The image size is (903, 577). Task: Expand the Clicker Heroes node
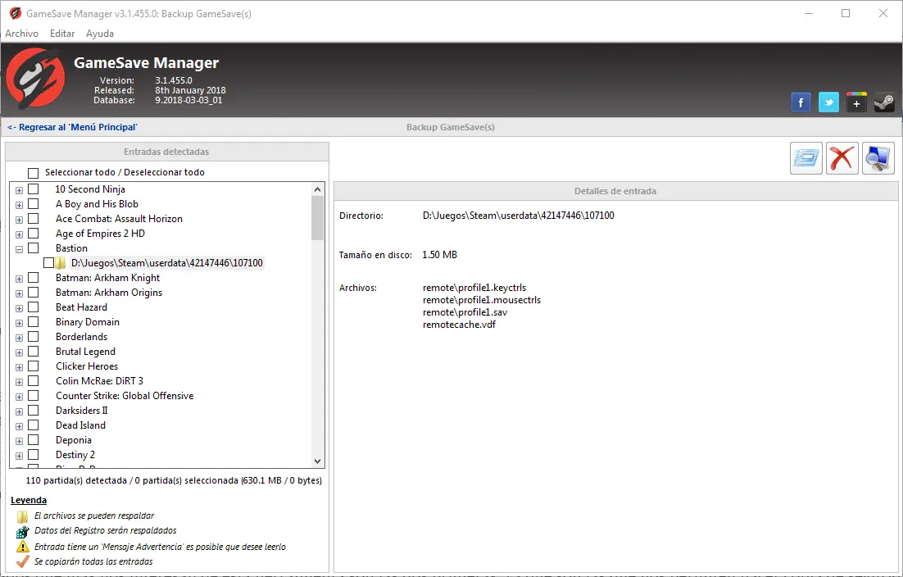(19, 367)
